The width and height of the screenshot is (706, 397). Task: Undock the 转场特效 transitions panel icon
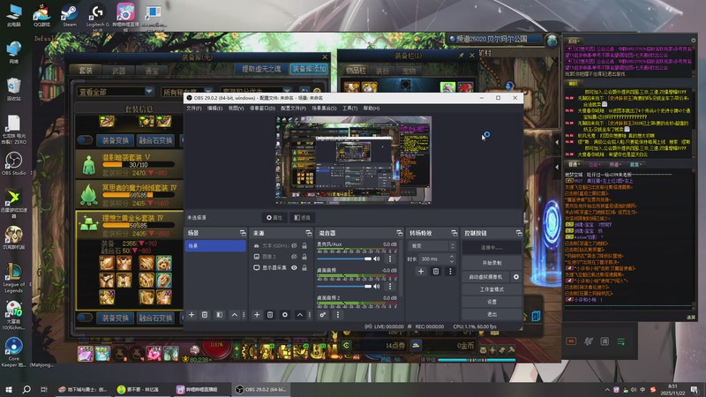click(454, 233)
